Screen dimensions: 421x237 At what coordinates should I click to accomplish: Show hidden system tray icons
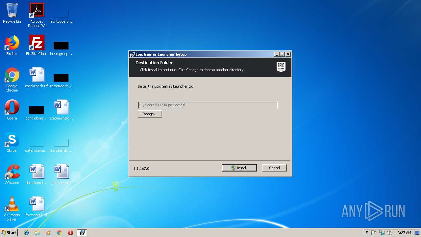click(367, 233)
